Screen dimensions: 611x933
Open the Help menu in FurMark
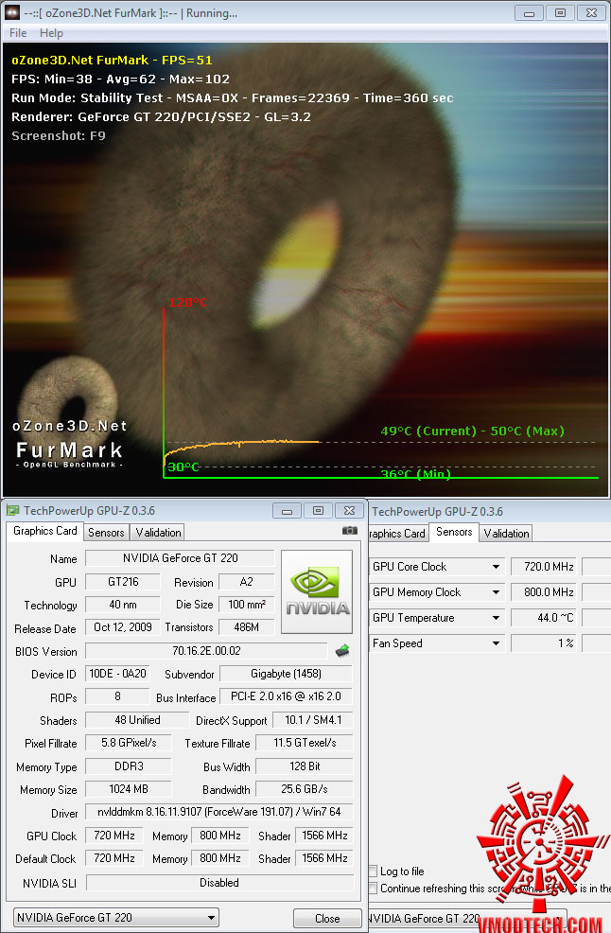point(51,33)
